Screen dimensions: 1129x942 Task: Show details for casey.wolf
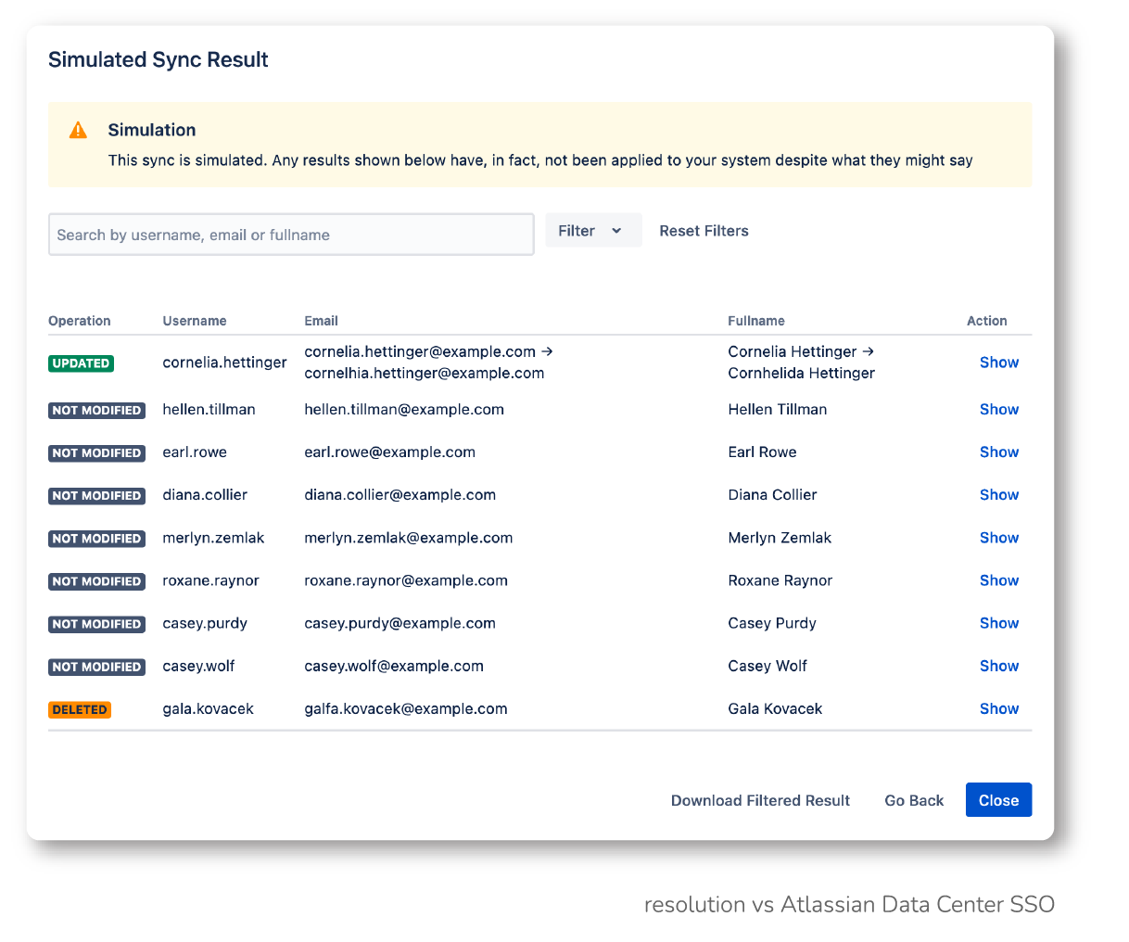pyautogui.click(x=999, y=665)
